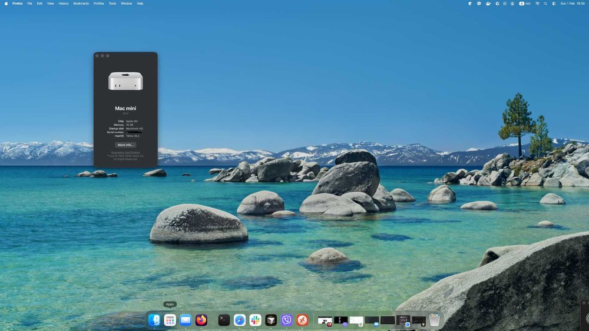Click the "Tahoe 26.2" macOS version
Image resolution: width=589 pixels, height=331 pixels.
133,136
